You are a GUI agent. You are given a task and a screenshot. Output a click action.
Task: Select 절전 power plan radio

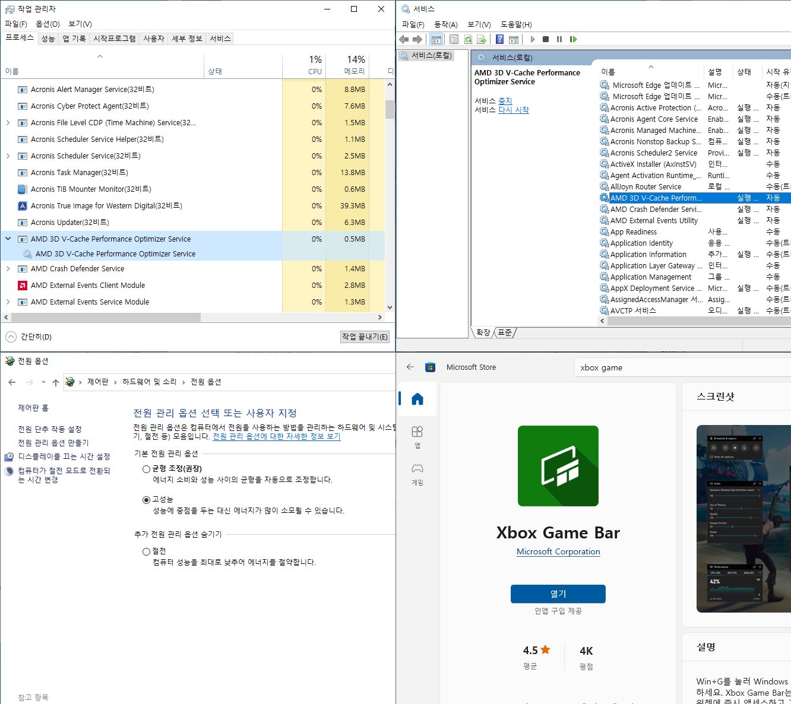click(x=146, y=551)
